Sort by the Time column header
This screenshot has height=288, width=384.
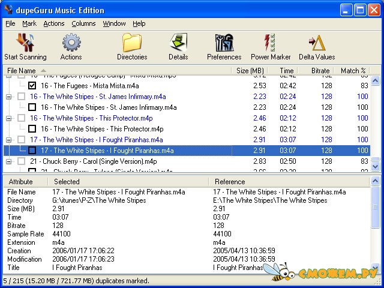click(x=283, y=71)
